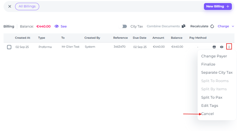Select Change Payer from the menu
This screenshot has width=237, height=131.
214,56
